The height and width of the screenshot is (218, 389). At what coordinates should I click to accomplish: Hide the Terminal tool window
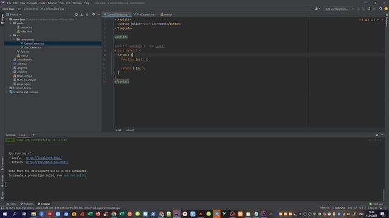point(382,135)
